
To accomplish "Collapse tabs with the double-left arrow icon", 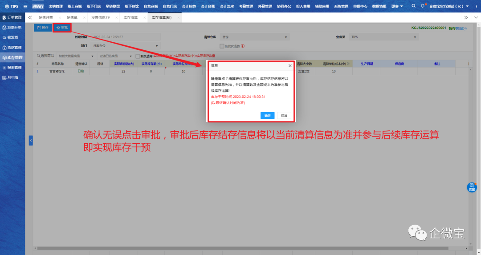I will 30,17.
